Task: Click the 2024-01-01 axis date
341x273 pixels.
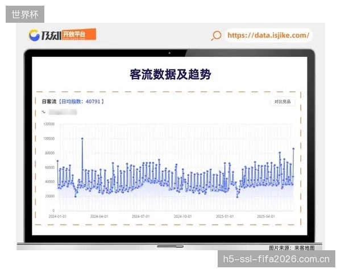Action: pos(57,216)
